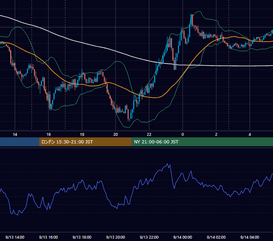Click the 22 hour axis label
Image resolution: width=273 pixels, height=241 pixels.
149,135
